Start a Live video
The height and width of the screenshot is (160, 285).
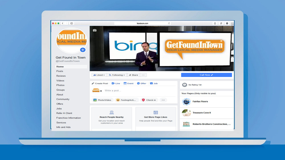click(x=116, y=84)
